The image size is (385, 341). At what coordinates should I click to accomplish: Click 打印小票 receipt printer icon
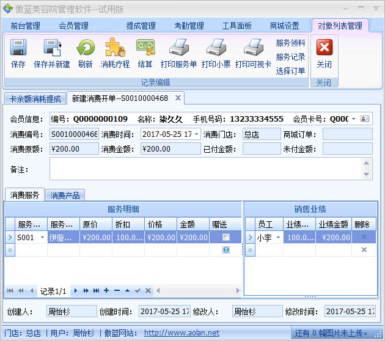tap(215, 48)
